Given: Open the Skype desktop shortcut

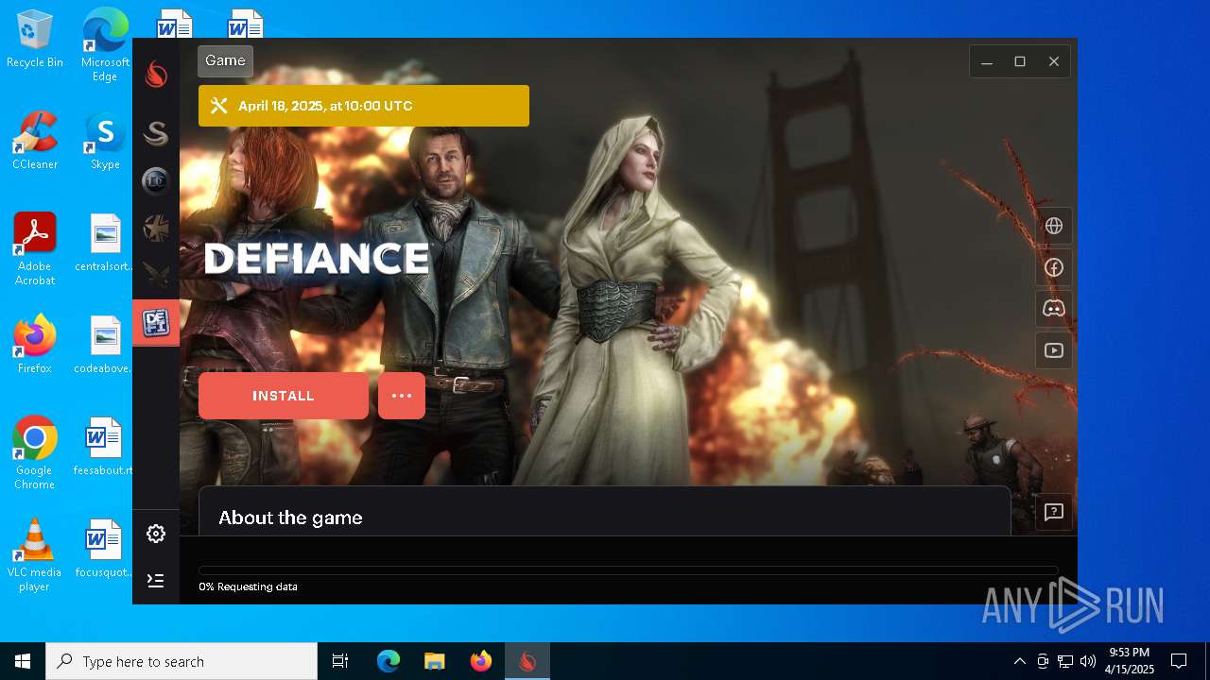Looking at the screenshot, I should [105, 141].
